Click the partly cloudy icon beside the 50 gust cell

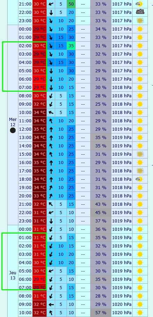click(x=139, y=4)
